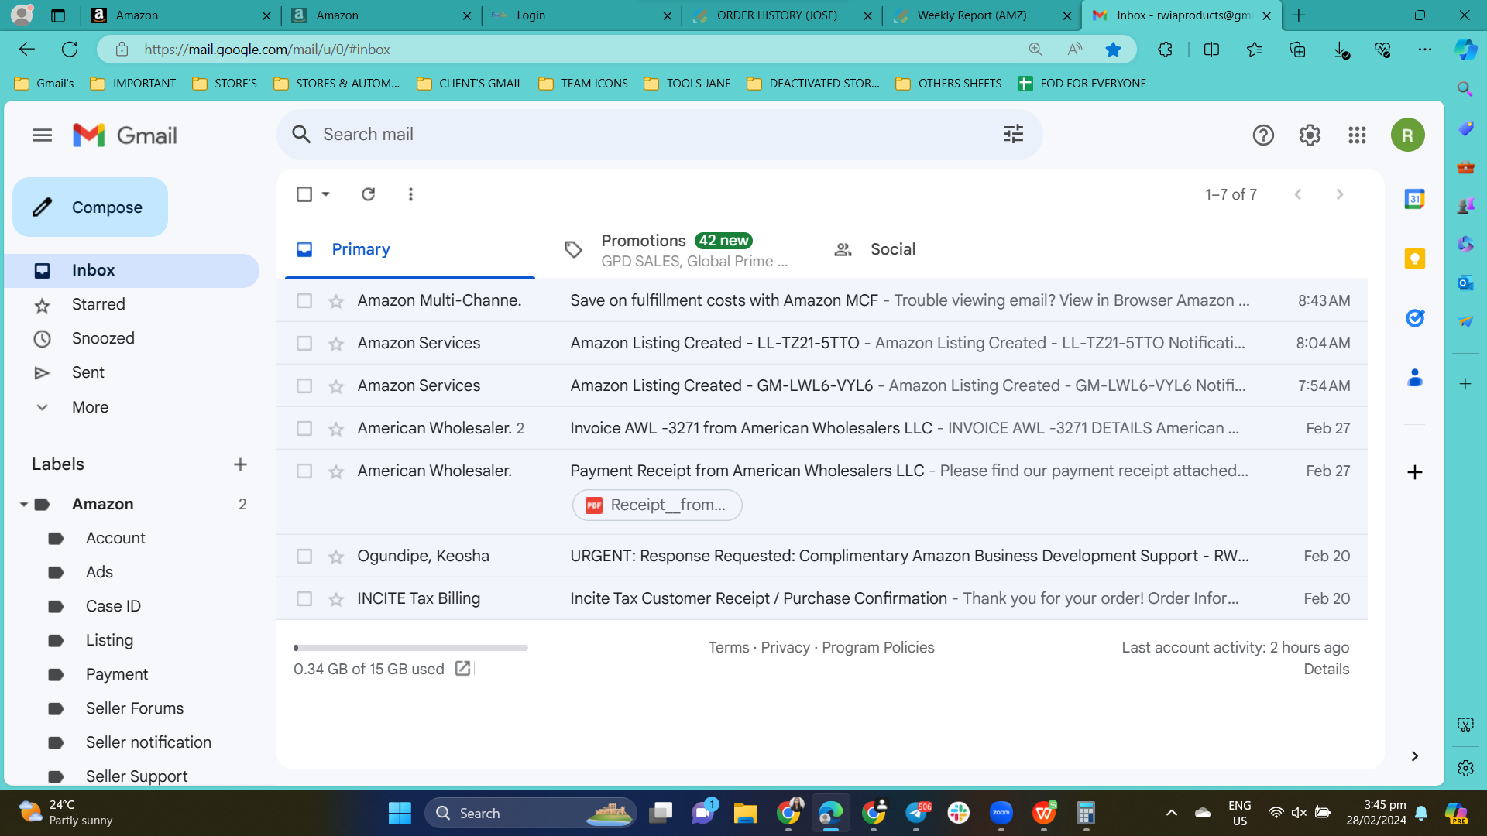Screen dimensions: 1487x836
Task: Get add-ons plus icon in side panel
Action: tap(1415, 472)
